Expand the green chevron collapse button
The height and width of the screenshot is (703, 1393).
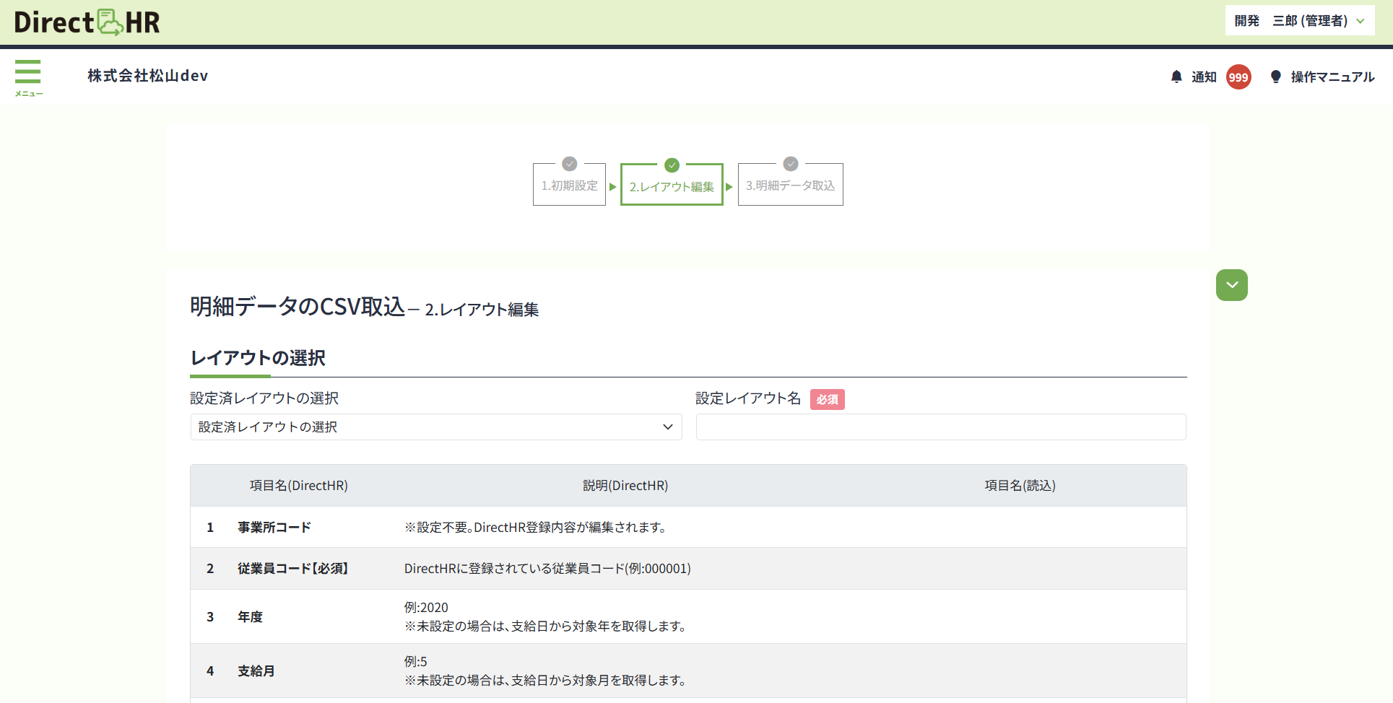pyautogui.click(x=1231, y=285)
